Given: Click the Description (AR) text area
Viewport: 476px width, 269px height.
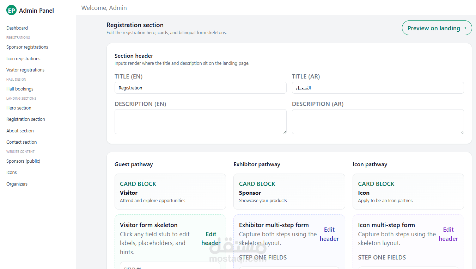Looking at the screenshot, I should coord(378,121).
